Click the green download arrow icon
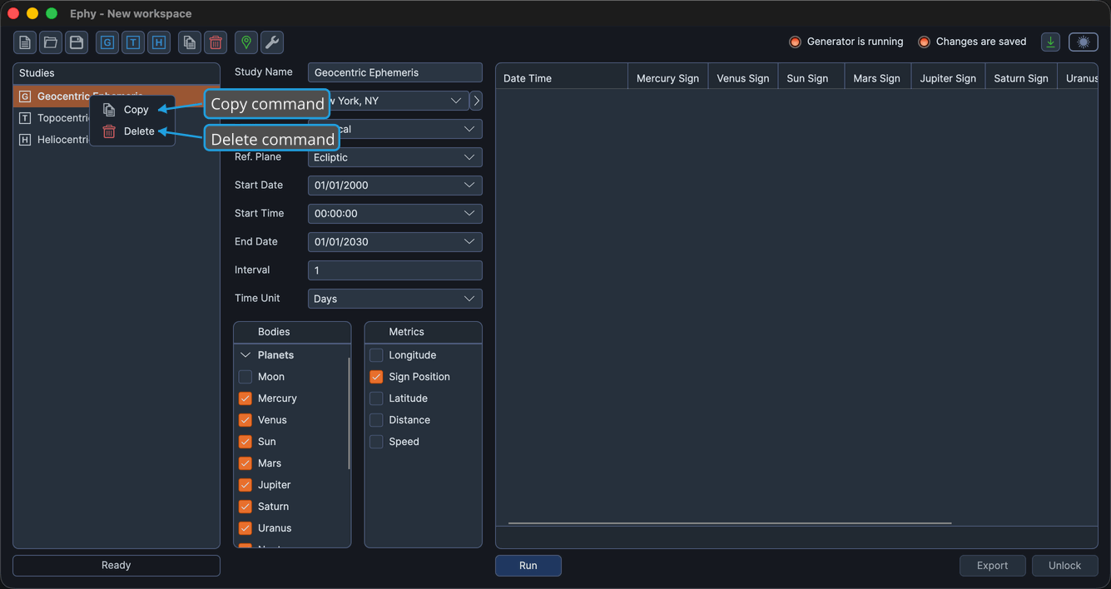The image size is (1111, 589). click(x=1051, y=42)
